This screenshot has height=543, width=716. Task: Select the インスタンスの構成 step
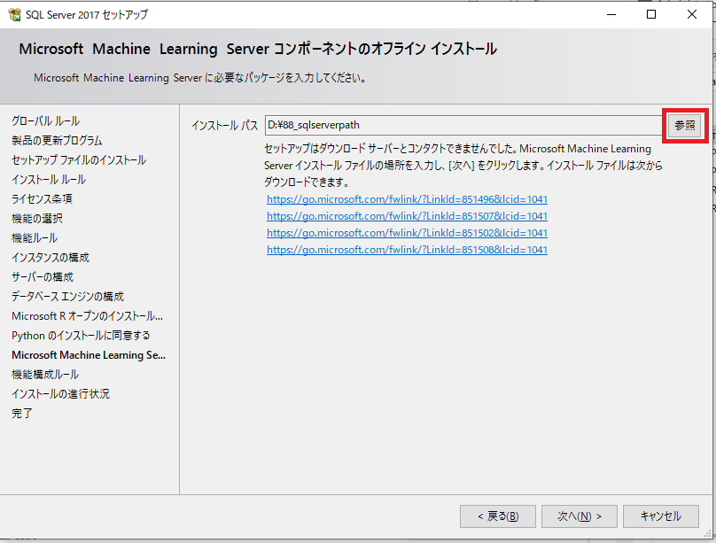[51, 258]
